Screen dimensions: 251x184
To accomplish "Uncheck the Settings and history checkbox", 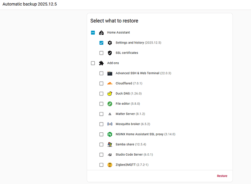I will (x=101, y=43).
